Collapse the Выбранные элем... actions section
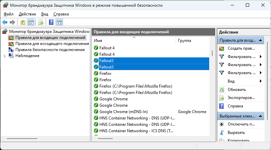 261,115
